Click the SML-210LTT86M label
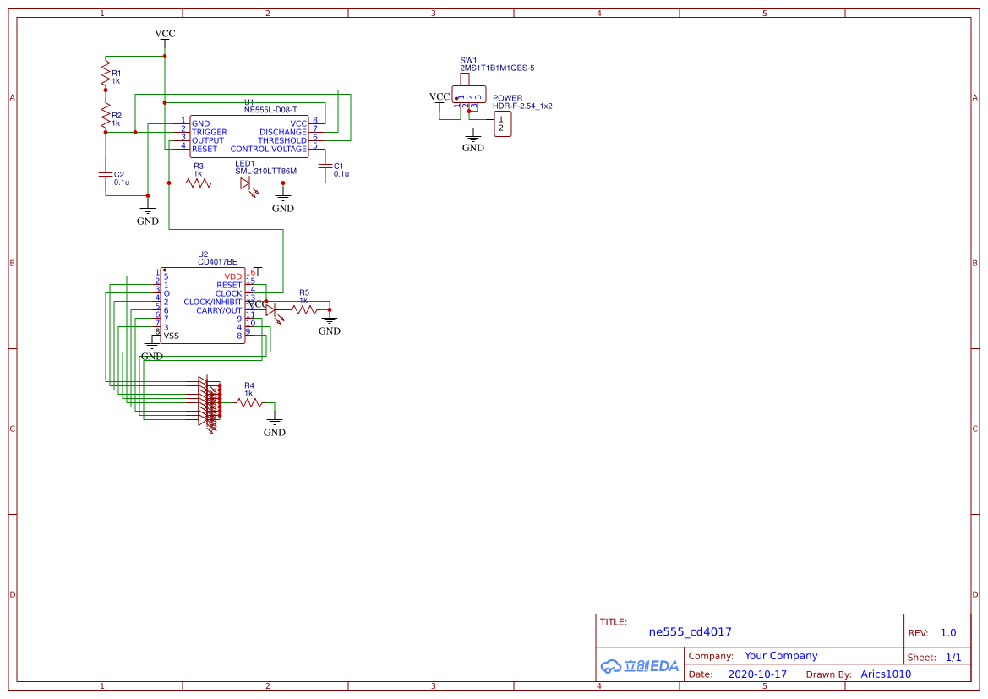The height and width of the screenshot is (699, 988). 266,171
